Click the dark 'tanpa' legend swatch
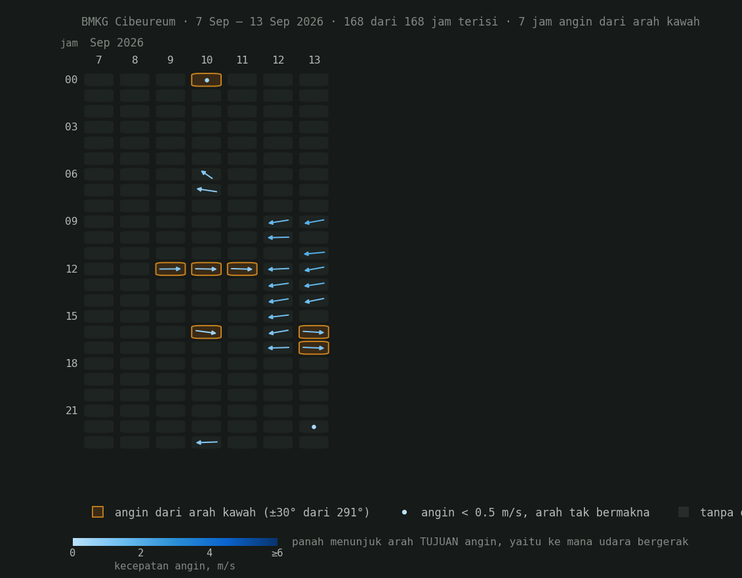742x578 pixels. (x=684, y=512)
